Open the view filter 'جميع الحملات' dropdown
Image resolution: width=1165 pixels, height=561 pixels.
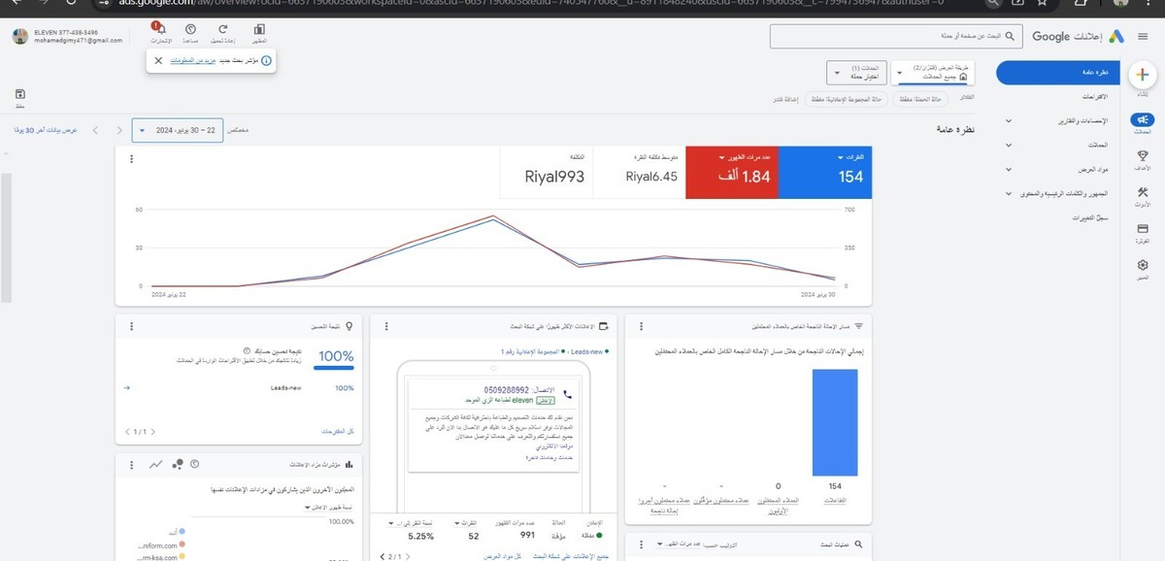point(933,72)
